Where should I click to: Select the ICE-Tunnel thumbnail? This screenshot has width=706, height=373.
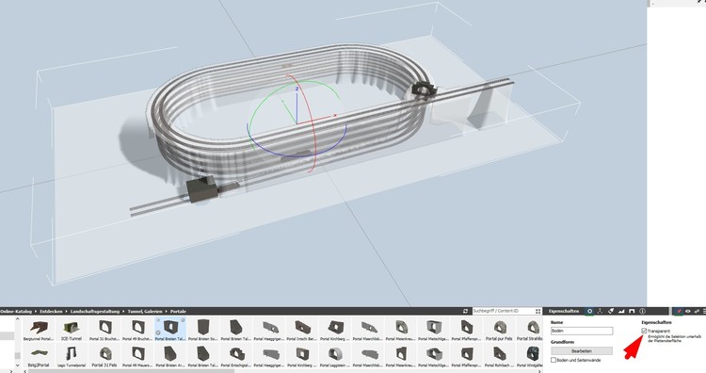coord(72,330)
